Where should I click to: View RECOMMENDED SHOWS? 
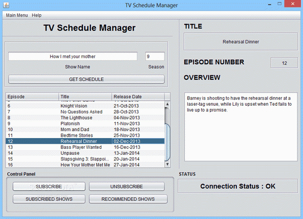pos(128,199)
